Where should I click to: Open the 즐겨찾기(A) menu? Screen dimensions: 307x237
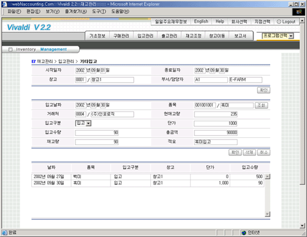(x=76, y=12)
